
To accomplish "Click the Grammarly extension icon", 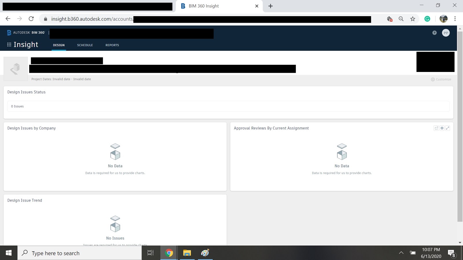I will (427, 18).
